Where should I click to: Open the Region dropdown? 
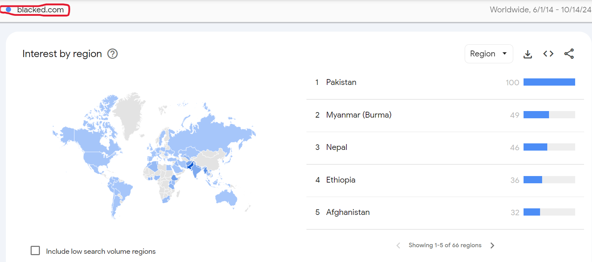click(x=488, y=54)
